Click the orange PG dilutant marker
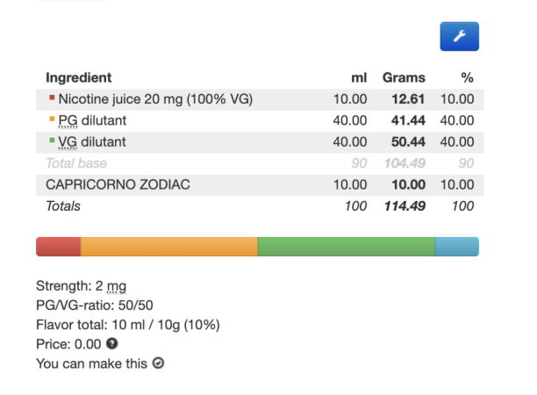This screenshot has width=537, height=395. coord(52,118)
